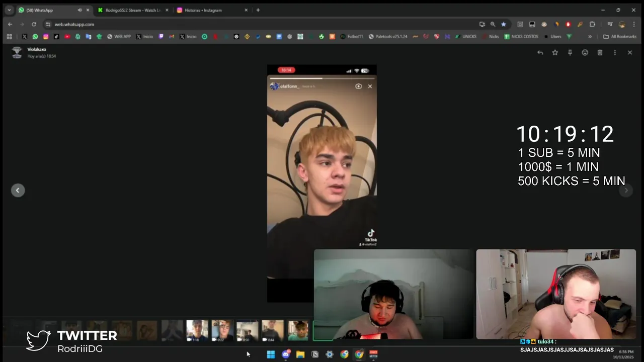Open the apps grid in bookmarks bar
Image resolution: width=644 pixels, height=362 pixels.
(x=9, y=37)
